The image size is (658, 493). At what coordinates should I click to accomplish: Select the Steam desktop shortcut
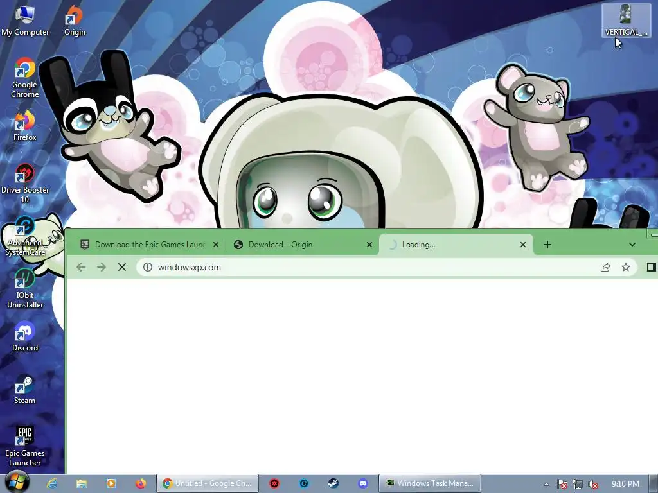[x=25, y=390]
